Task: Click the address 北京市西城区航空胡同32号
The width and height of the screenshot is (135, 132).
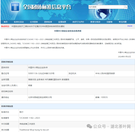Action: tap(40, 97)
